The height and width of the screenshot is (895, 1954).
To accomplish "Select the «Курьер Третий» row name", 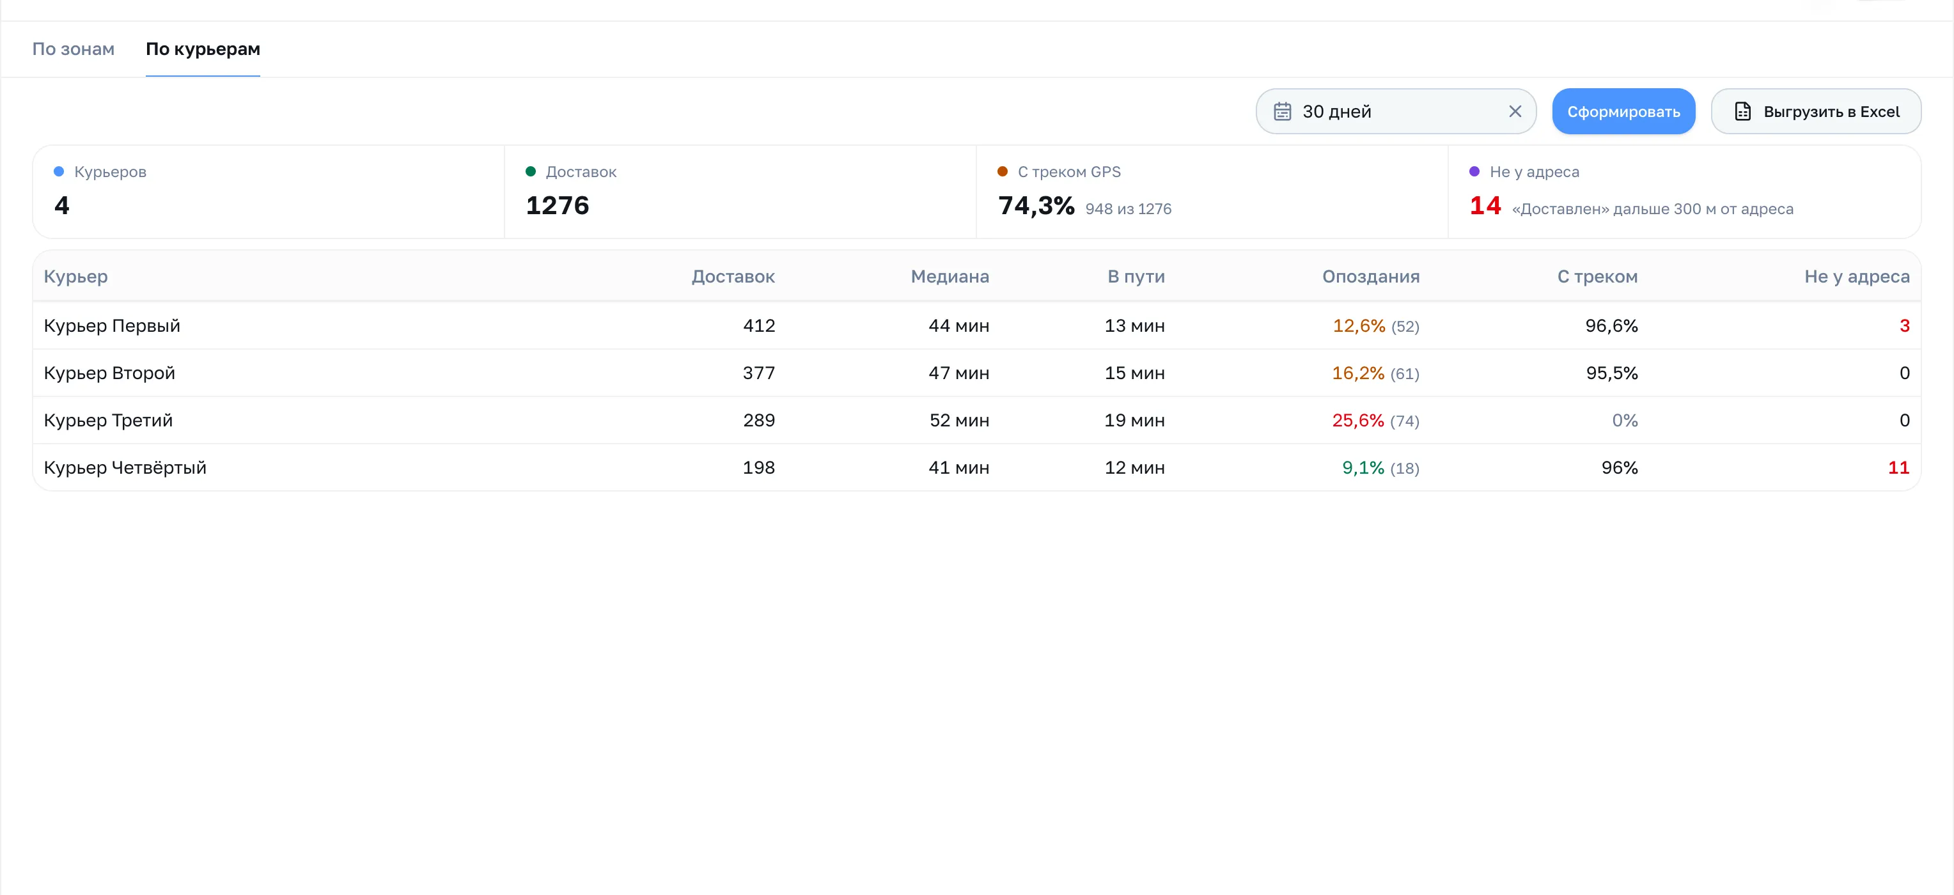I will [109, 420].
